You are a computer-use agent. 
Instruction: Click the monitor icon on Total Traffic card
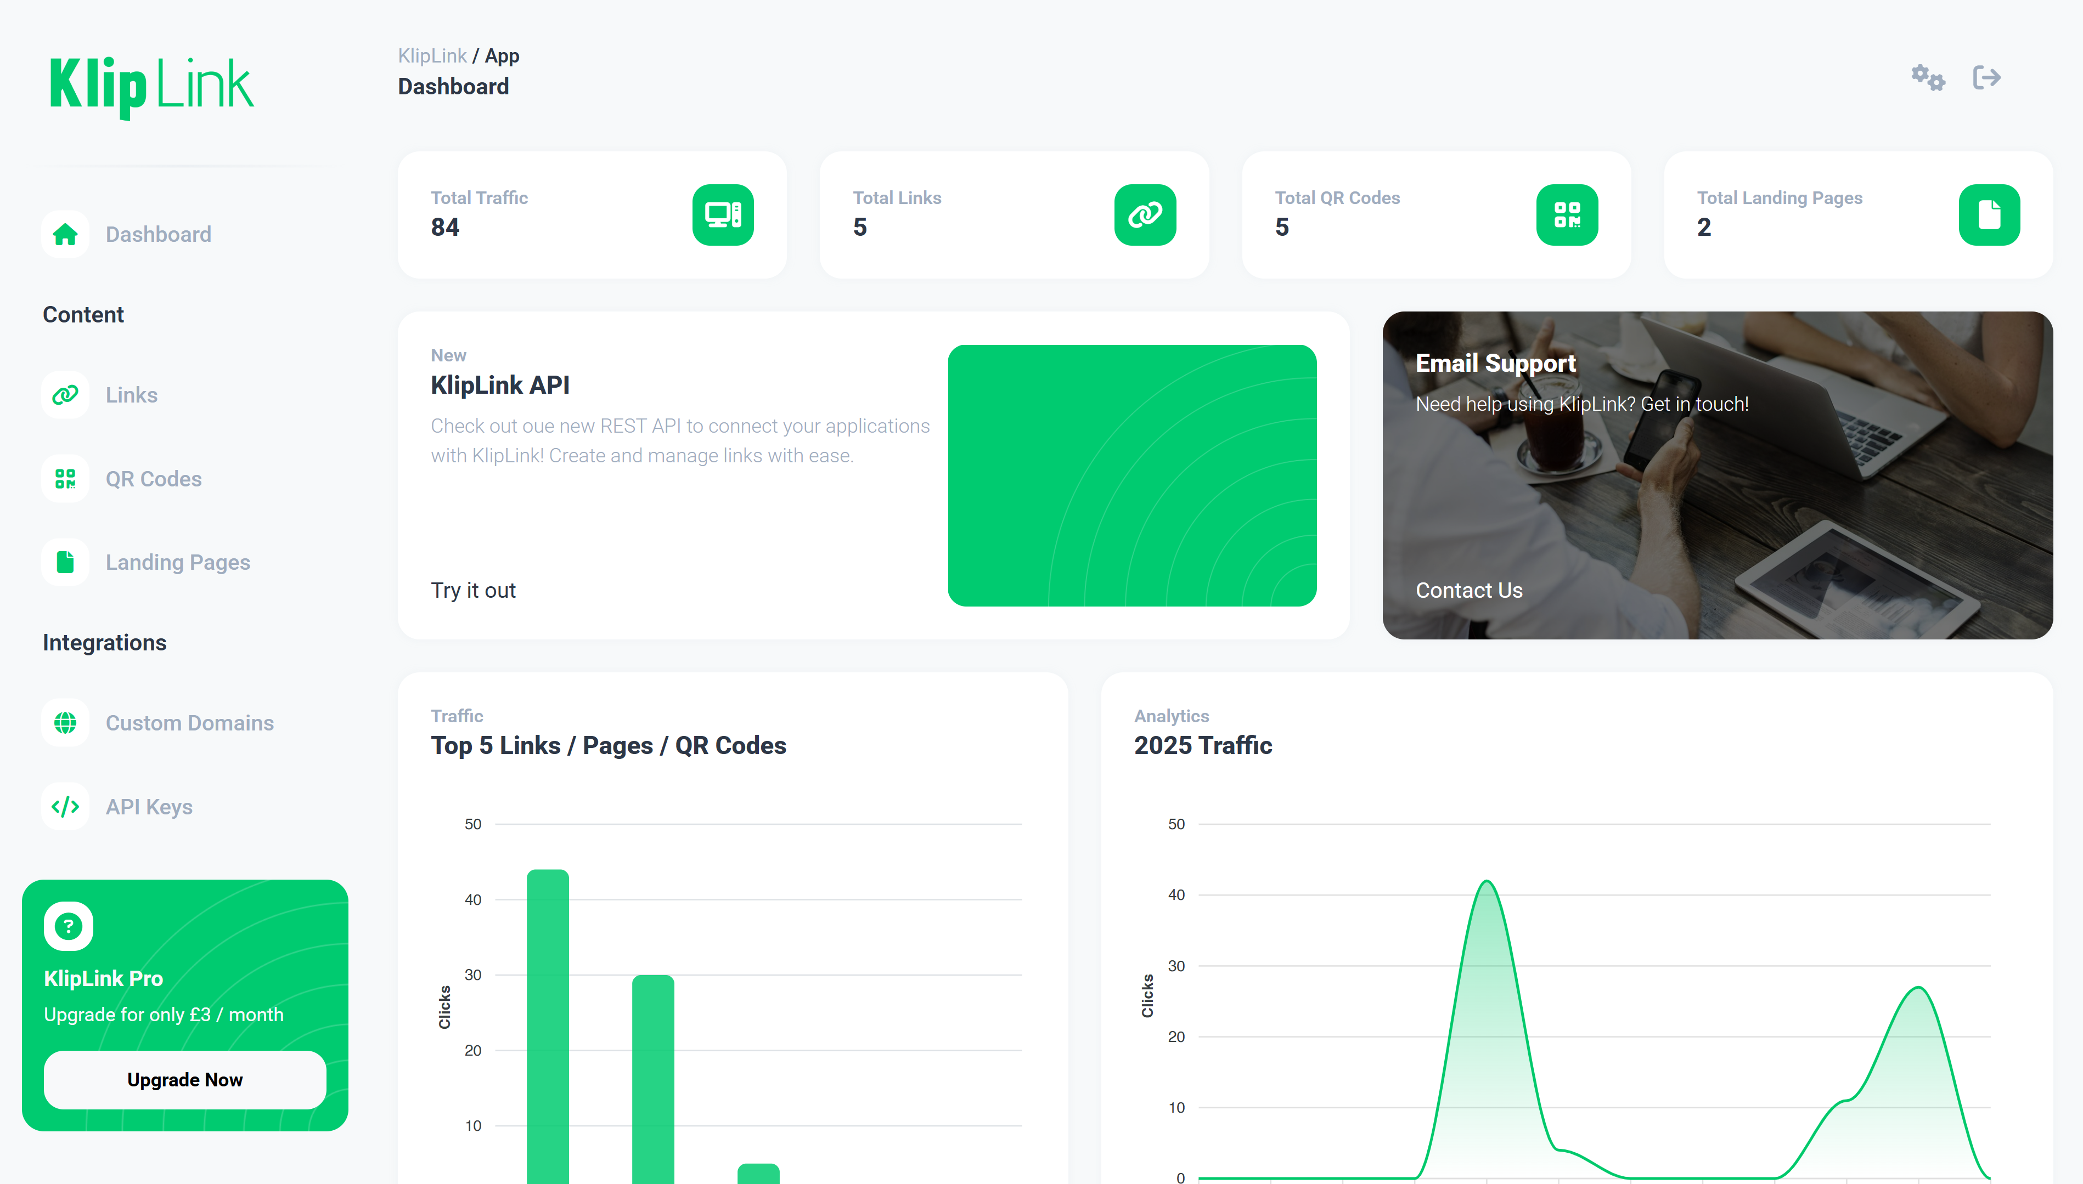[723, 214]
